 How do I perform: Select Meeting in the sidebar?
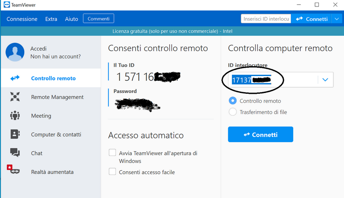(51, 115)
